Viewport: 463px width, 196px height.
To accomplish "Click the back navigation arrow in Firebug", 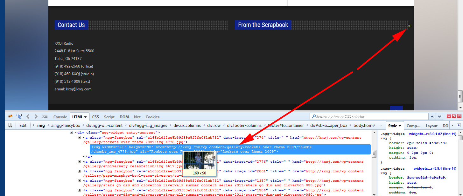I will [28, 117].
